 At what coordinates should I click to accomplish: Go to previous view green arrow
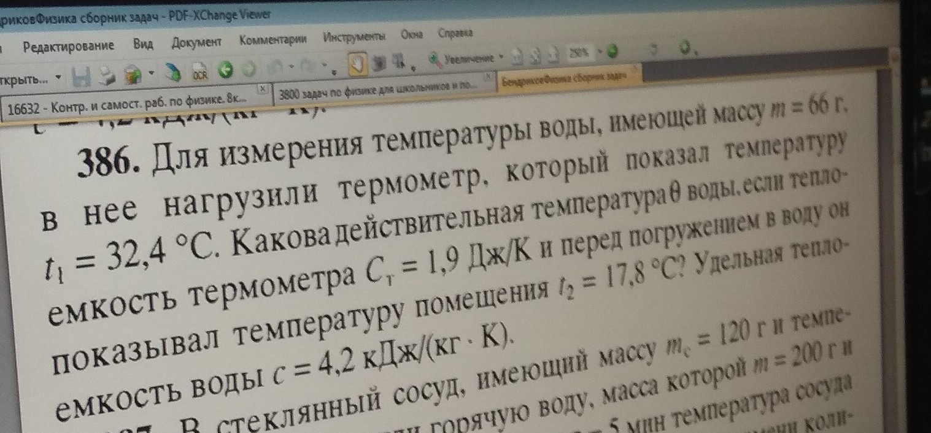click(225, 70)
